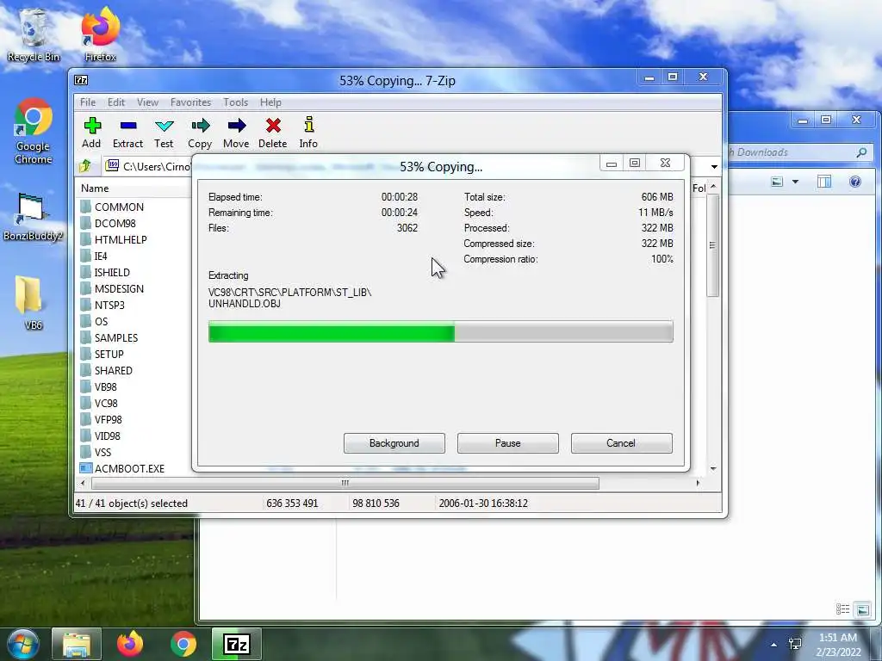This screenshot has width=882, height=661.
Task: Switch Explorer to details view icon
Action: (x=842, y=609)
